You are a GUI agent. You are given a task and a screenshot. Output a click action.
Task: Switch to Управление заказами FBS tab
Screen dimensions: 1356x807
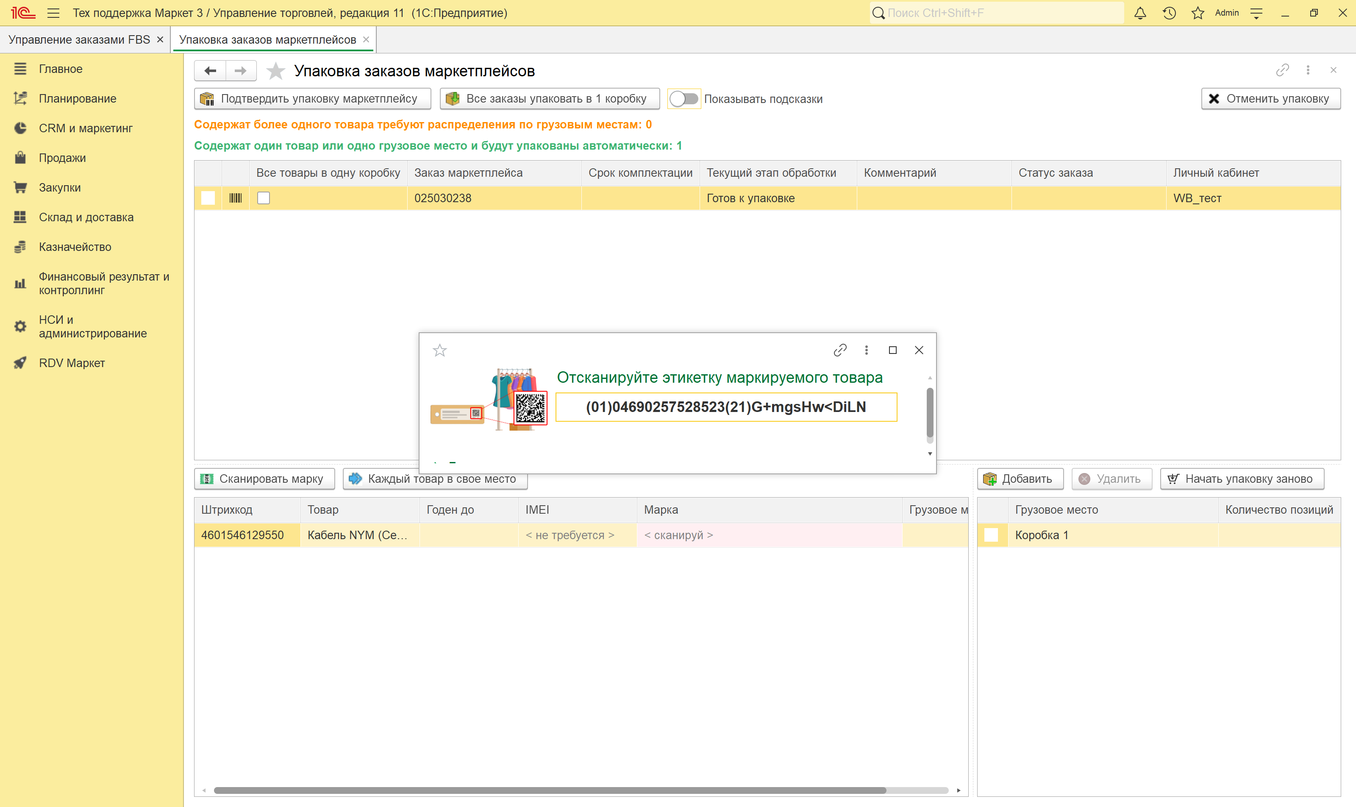coord(79,40)
